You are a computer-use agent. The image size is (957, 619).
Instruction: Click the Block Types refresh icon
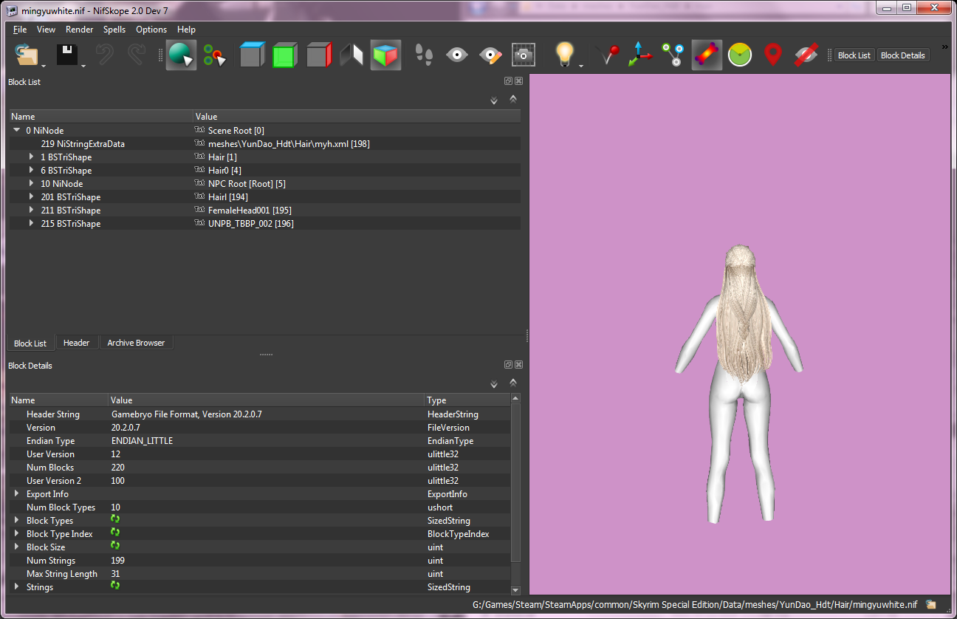(x=115, y=519)
